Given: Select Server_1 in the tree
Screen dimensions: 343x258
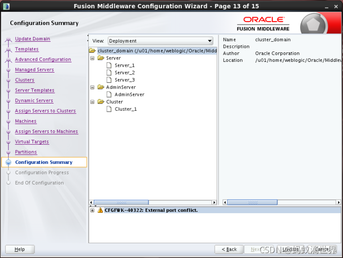Looking at the screenshot, I should tap(125, 65).
